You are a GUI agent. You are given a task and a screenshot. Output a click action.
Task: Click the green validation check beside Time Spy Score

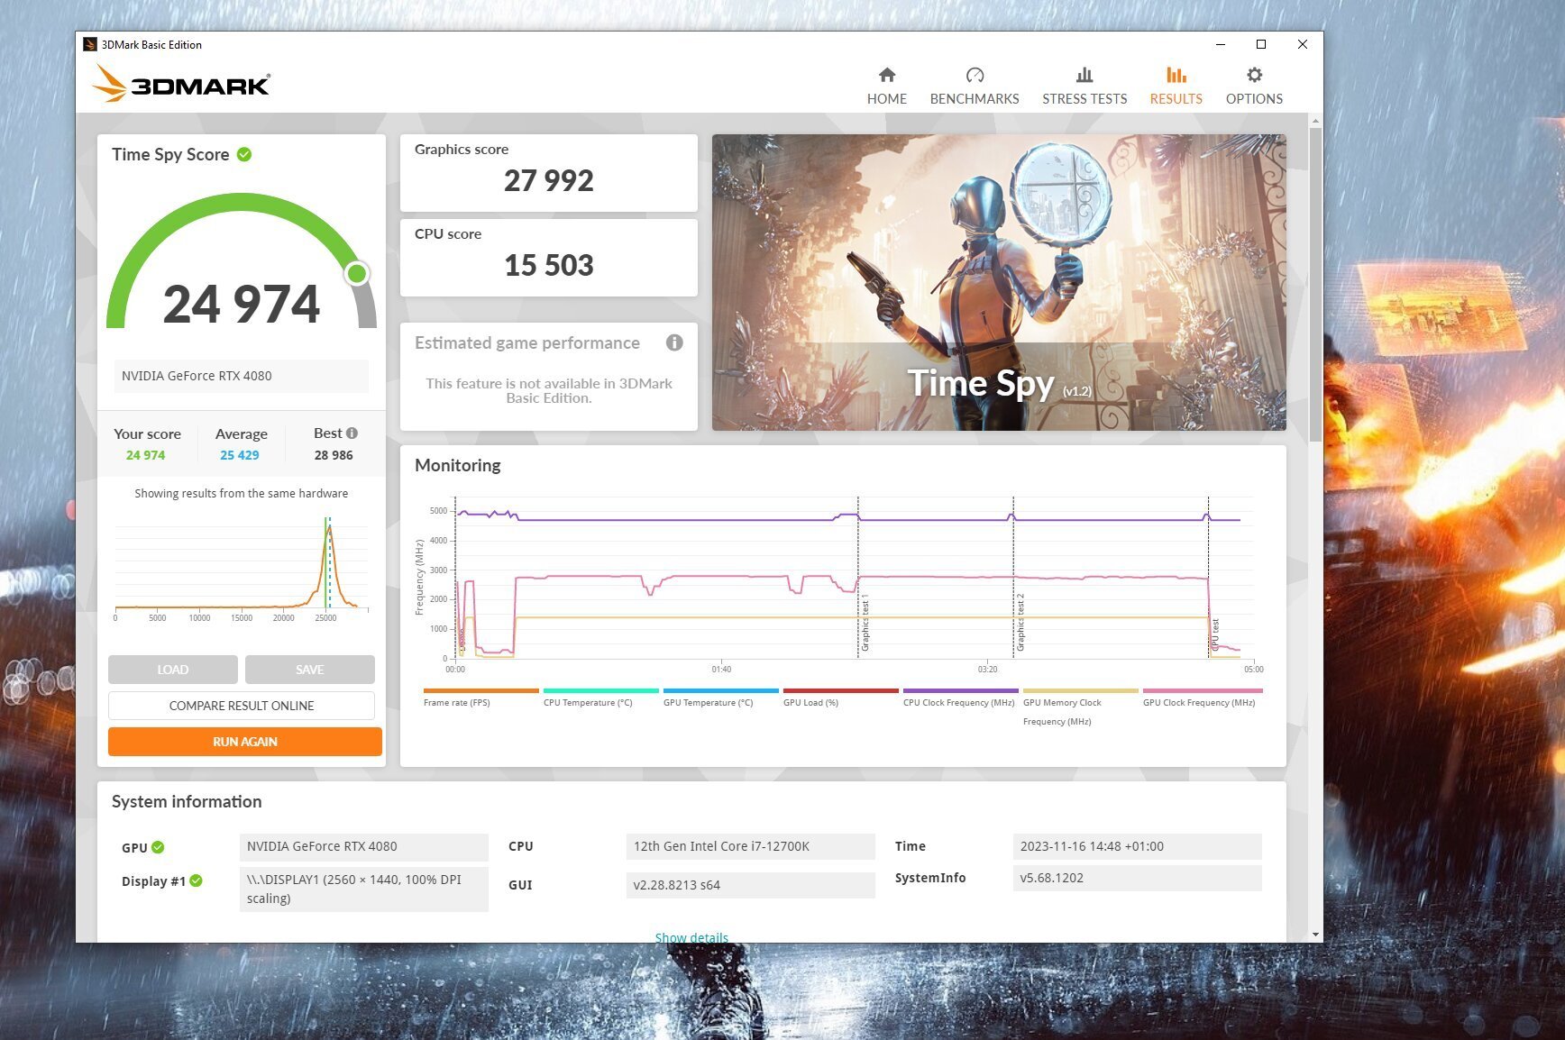(244, 154)
